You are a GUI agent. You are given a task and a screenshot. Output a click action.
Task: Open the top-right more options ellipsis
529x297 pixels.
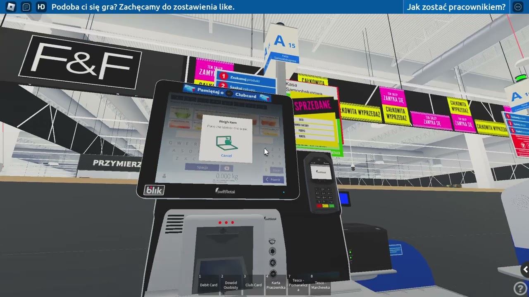point(518,7)
